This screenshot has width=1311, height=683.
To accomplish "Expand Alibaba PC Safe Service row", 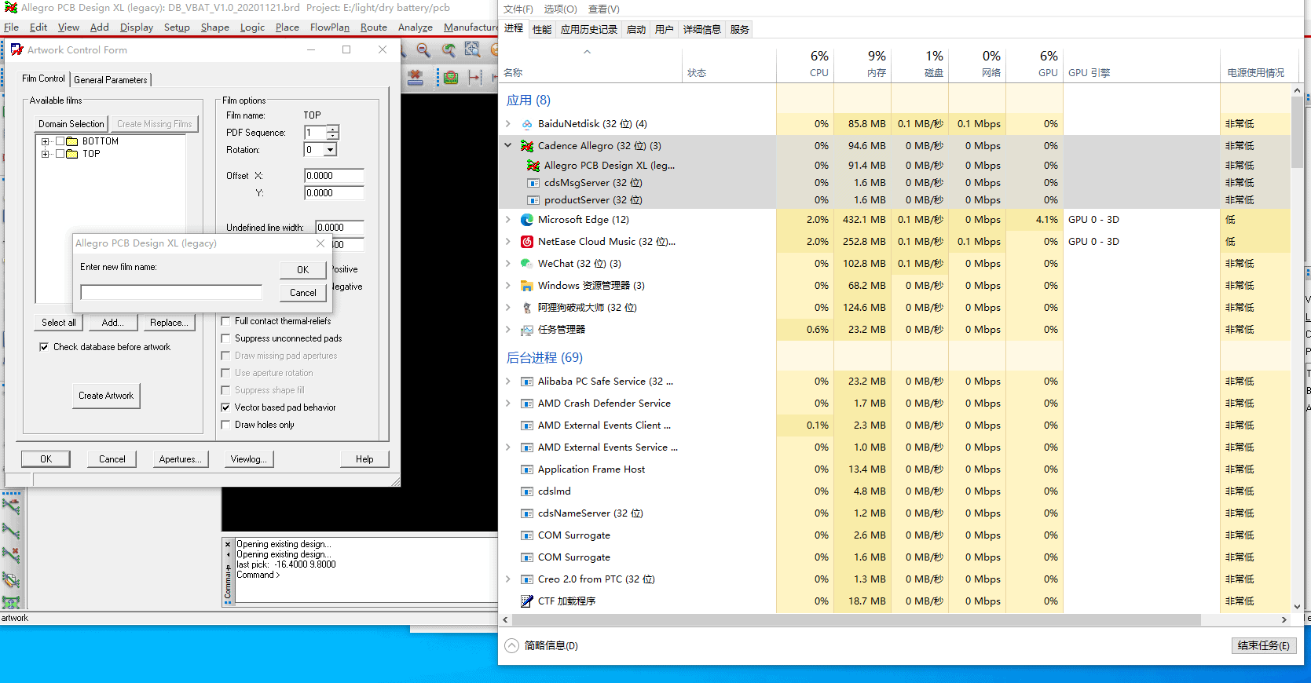I will [508, 382].
